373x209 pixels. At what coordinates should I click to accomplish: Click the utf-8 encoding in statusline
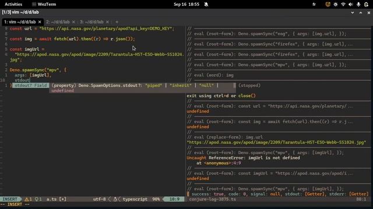[100, 199]
